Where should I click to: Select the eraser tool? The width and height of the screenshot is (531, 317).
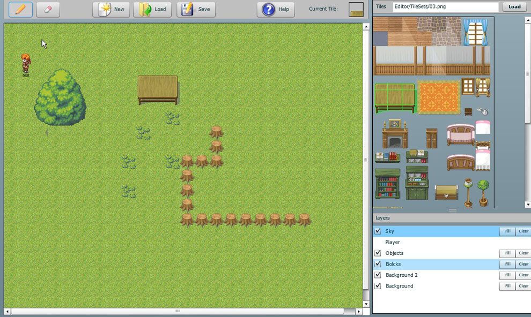point(48,9)
